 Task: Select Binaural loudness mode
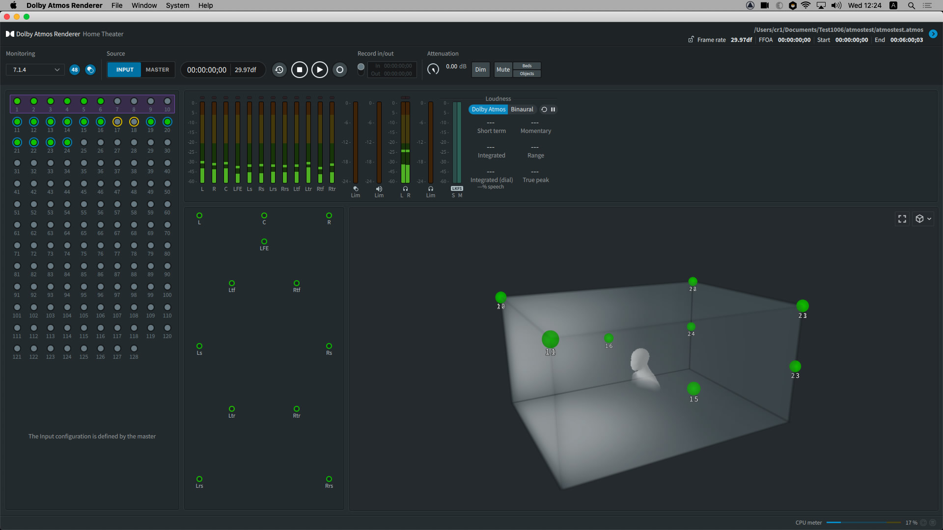522,109
